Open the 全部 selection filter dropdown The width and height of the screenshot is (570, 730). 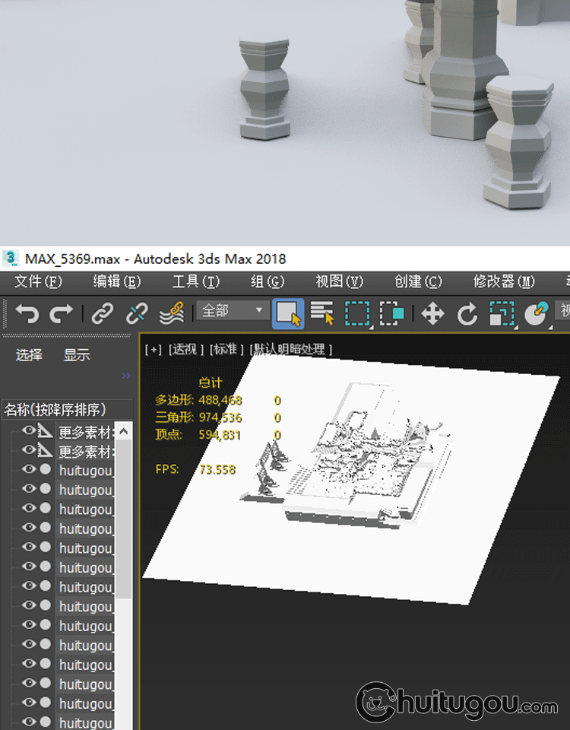[x=232, y=310]
